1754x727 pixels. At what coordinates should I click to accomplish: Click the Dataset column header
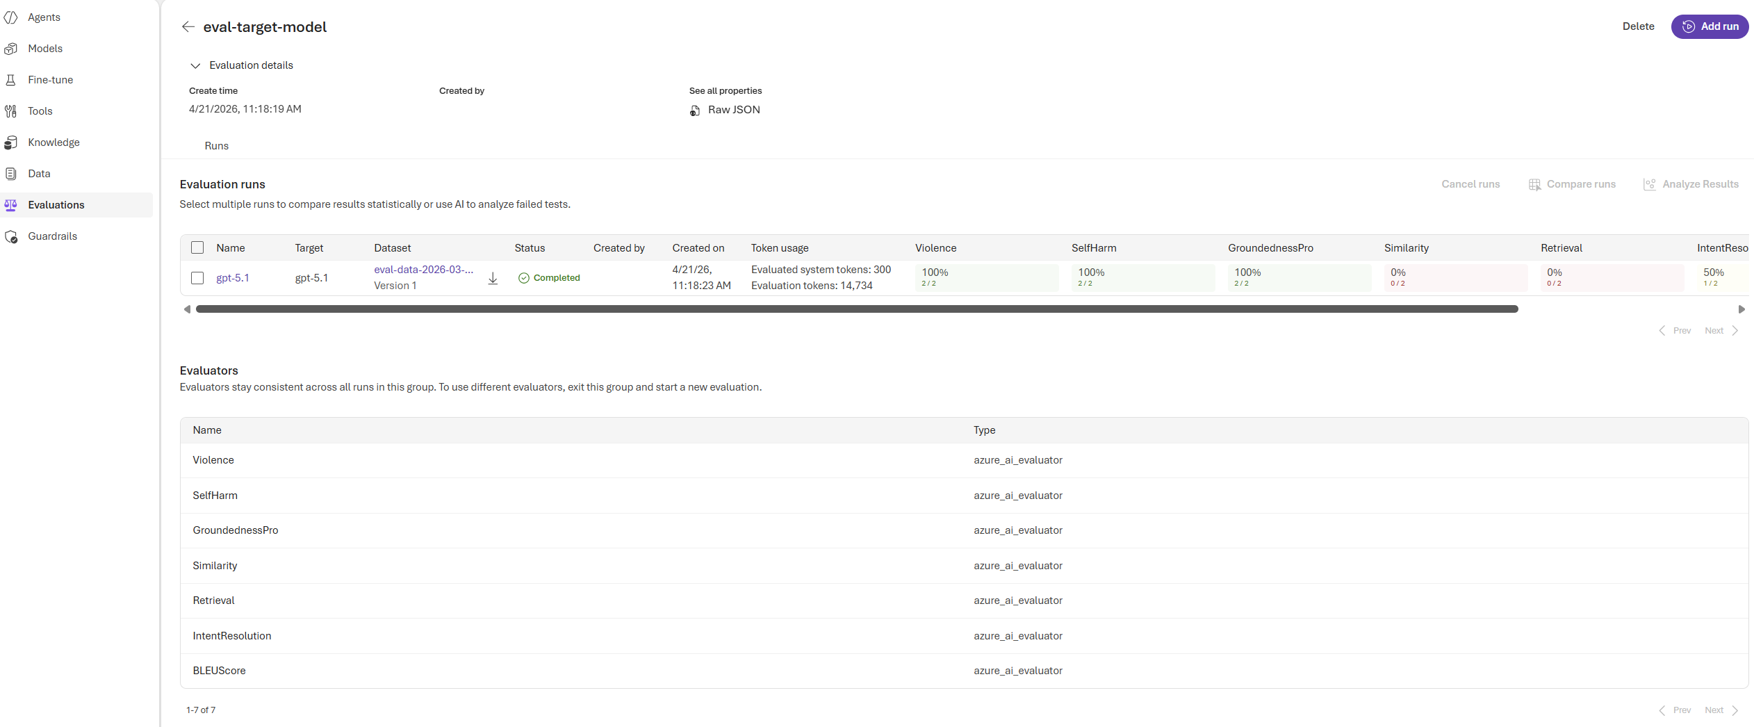point(393,248)
